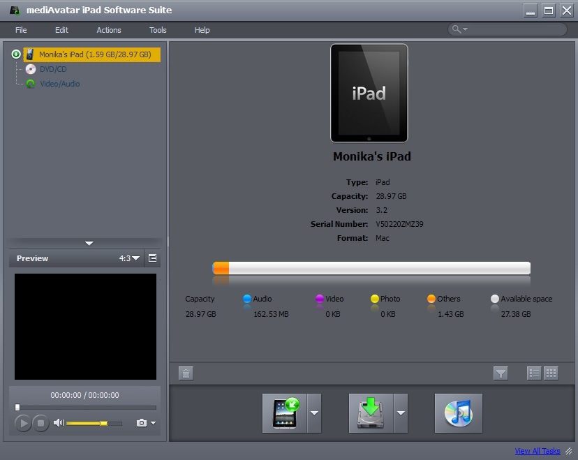Switch to list view mode

click(x=534, y=373)
